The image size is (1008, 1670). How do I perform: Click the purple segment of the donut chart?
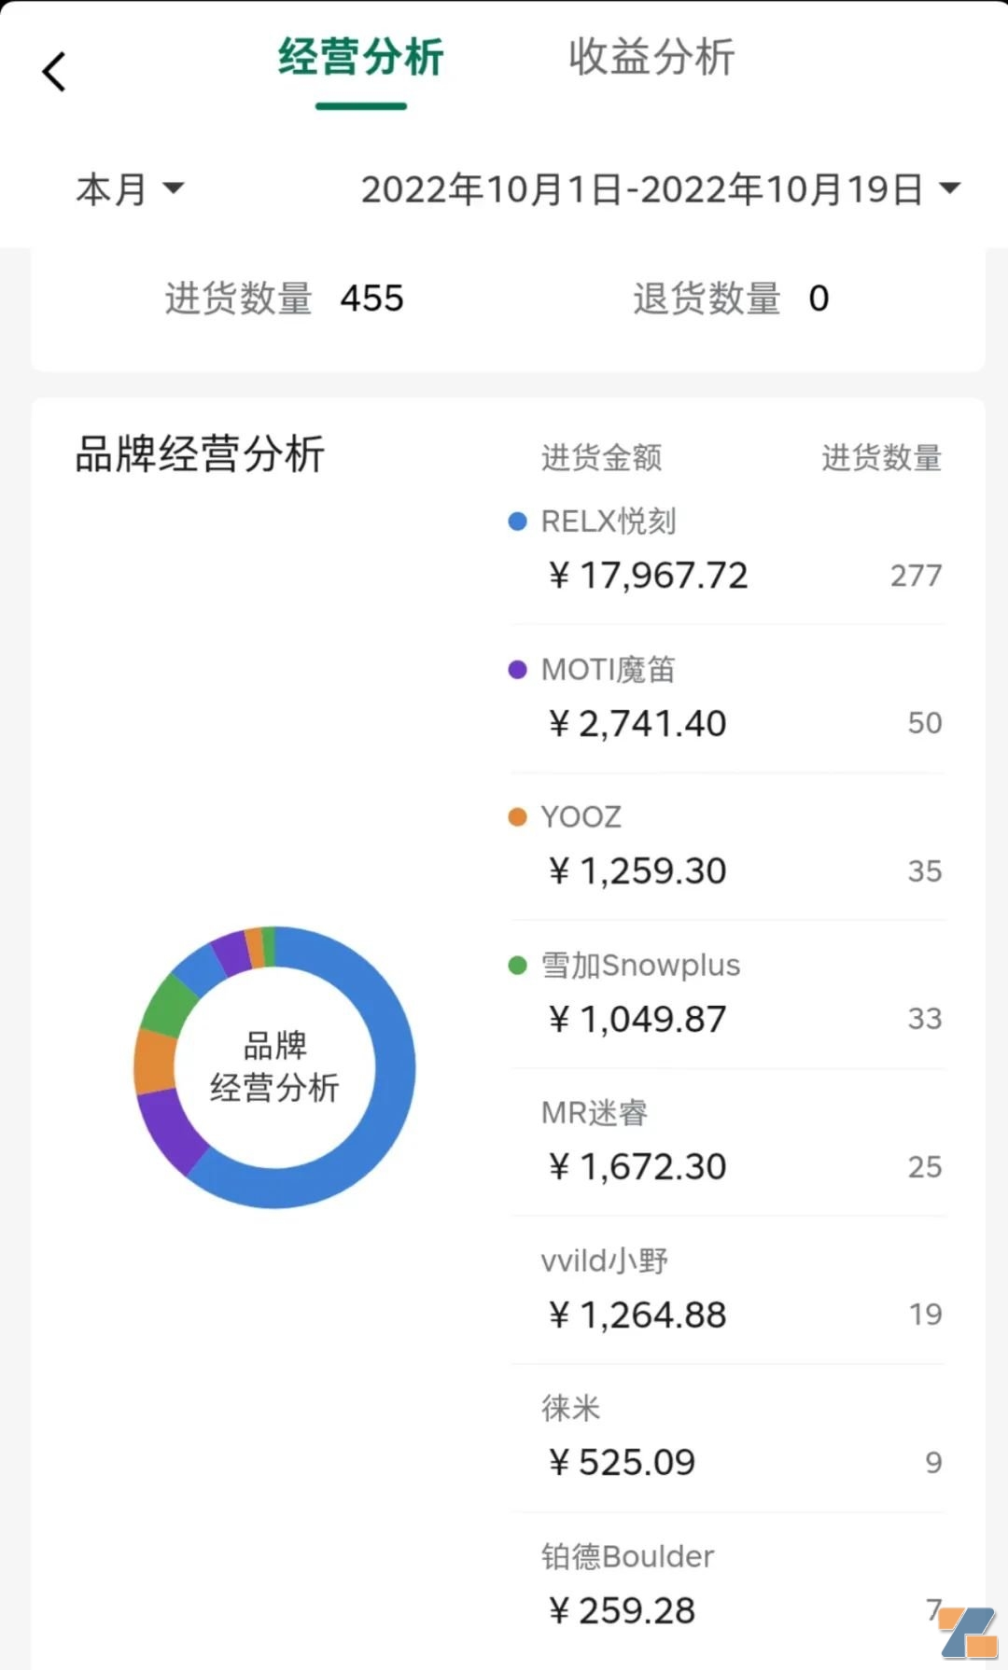[x=170, y=1132]
